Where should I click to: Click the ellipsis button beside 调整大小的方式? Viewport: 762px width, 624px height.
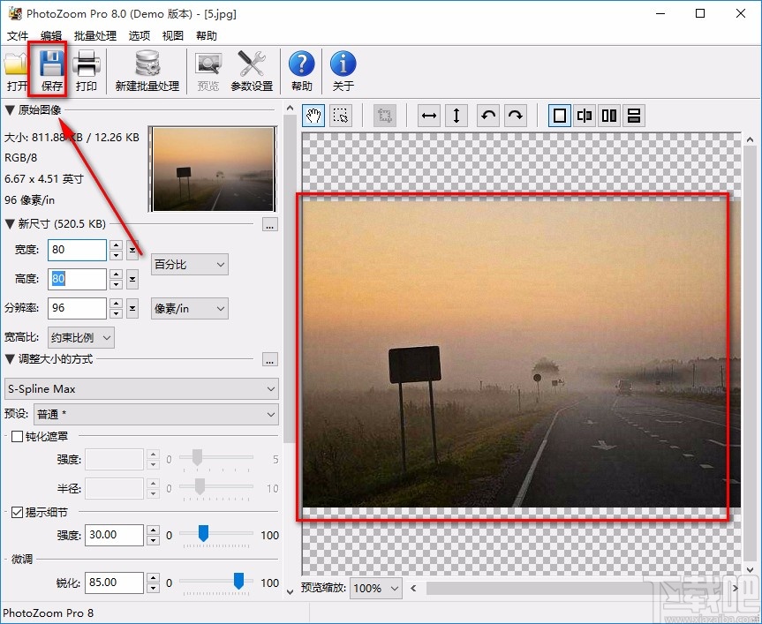point(270,360)
